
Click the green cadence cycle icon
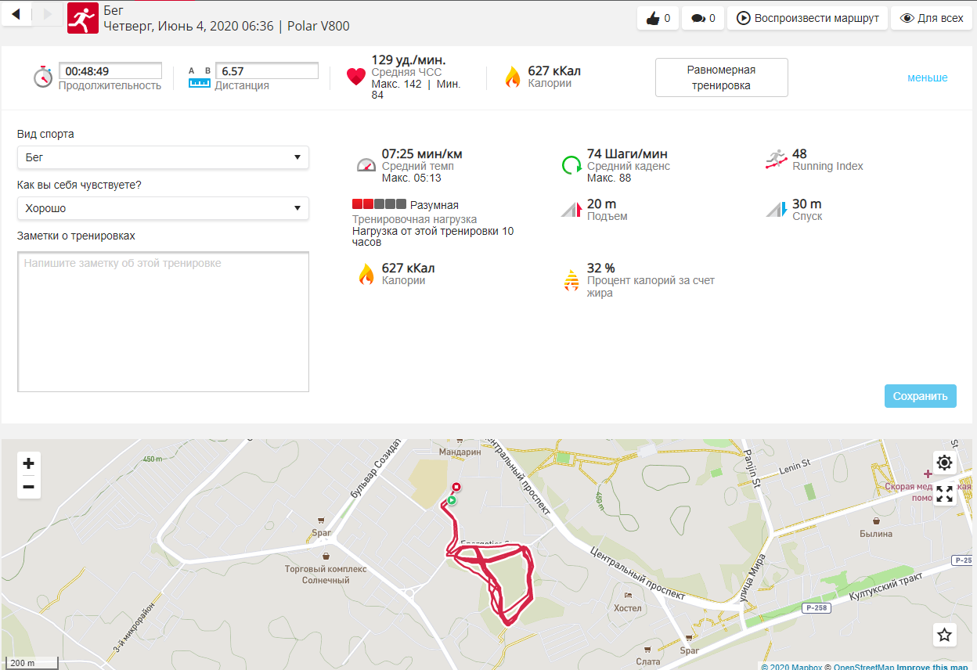[x=571, y=164]
